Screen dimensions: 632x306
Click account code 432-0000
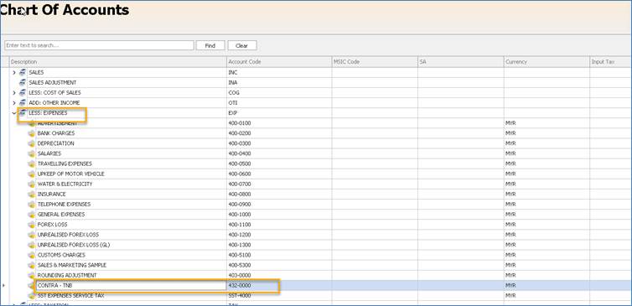point(240,285)
